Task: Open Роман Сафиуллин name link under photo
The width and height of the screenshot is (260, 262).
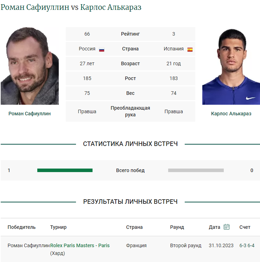Action: 30,114
